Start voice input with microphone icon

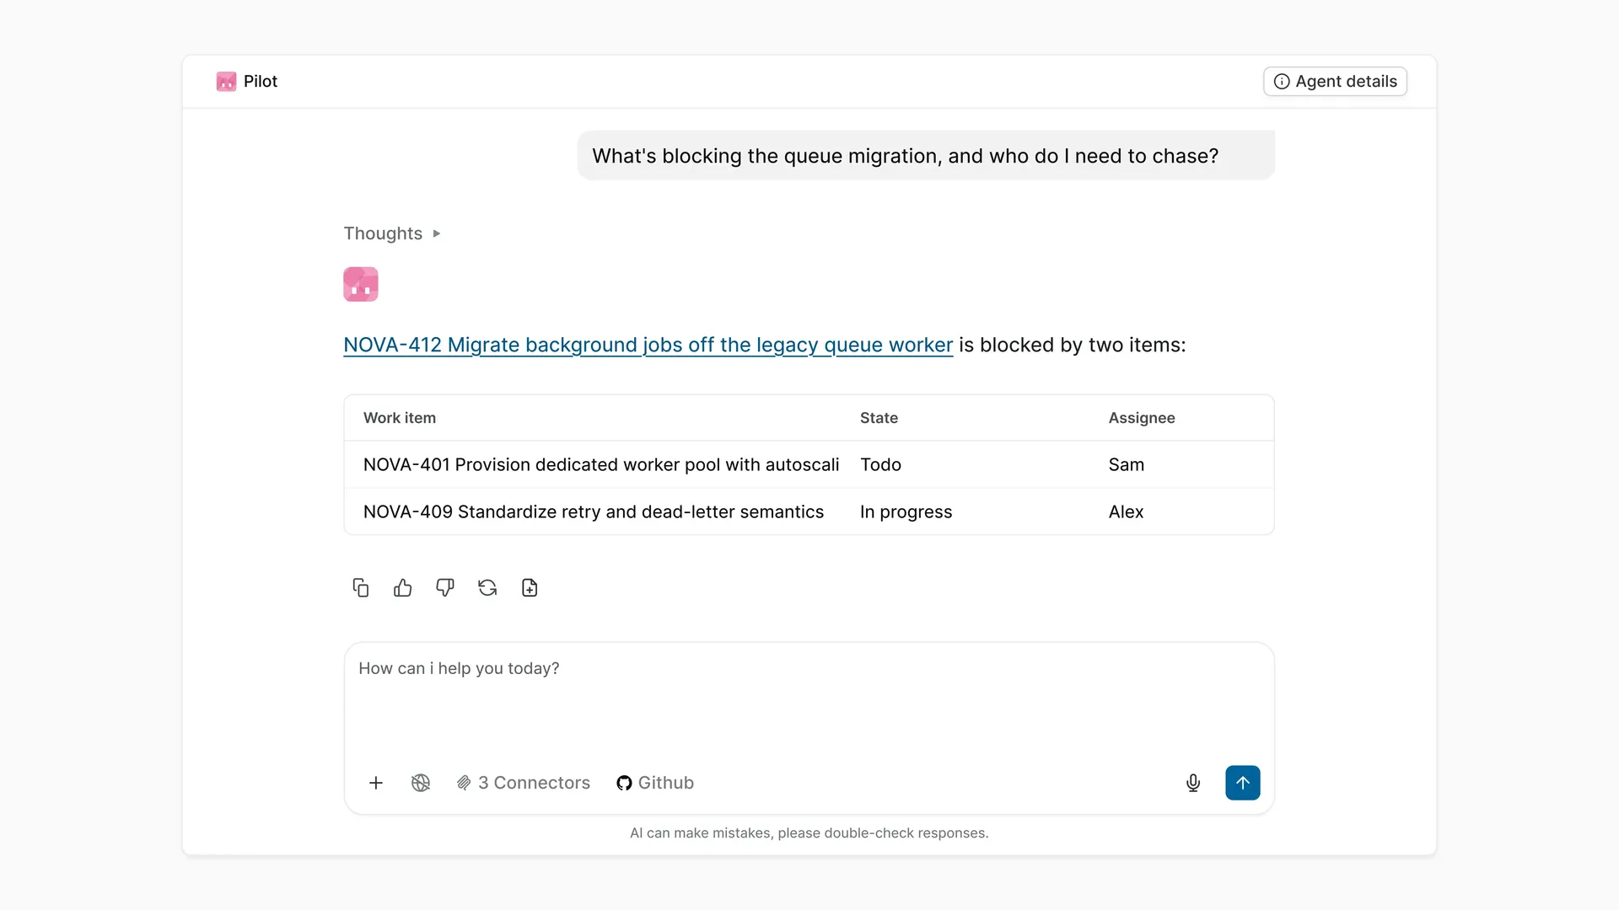point(1193,783)
